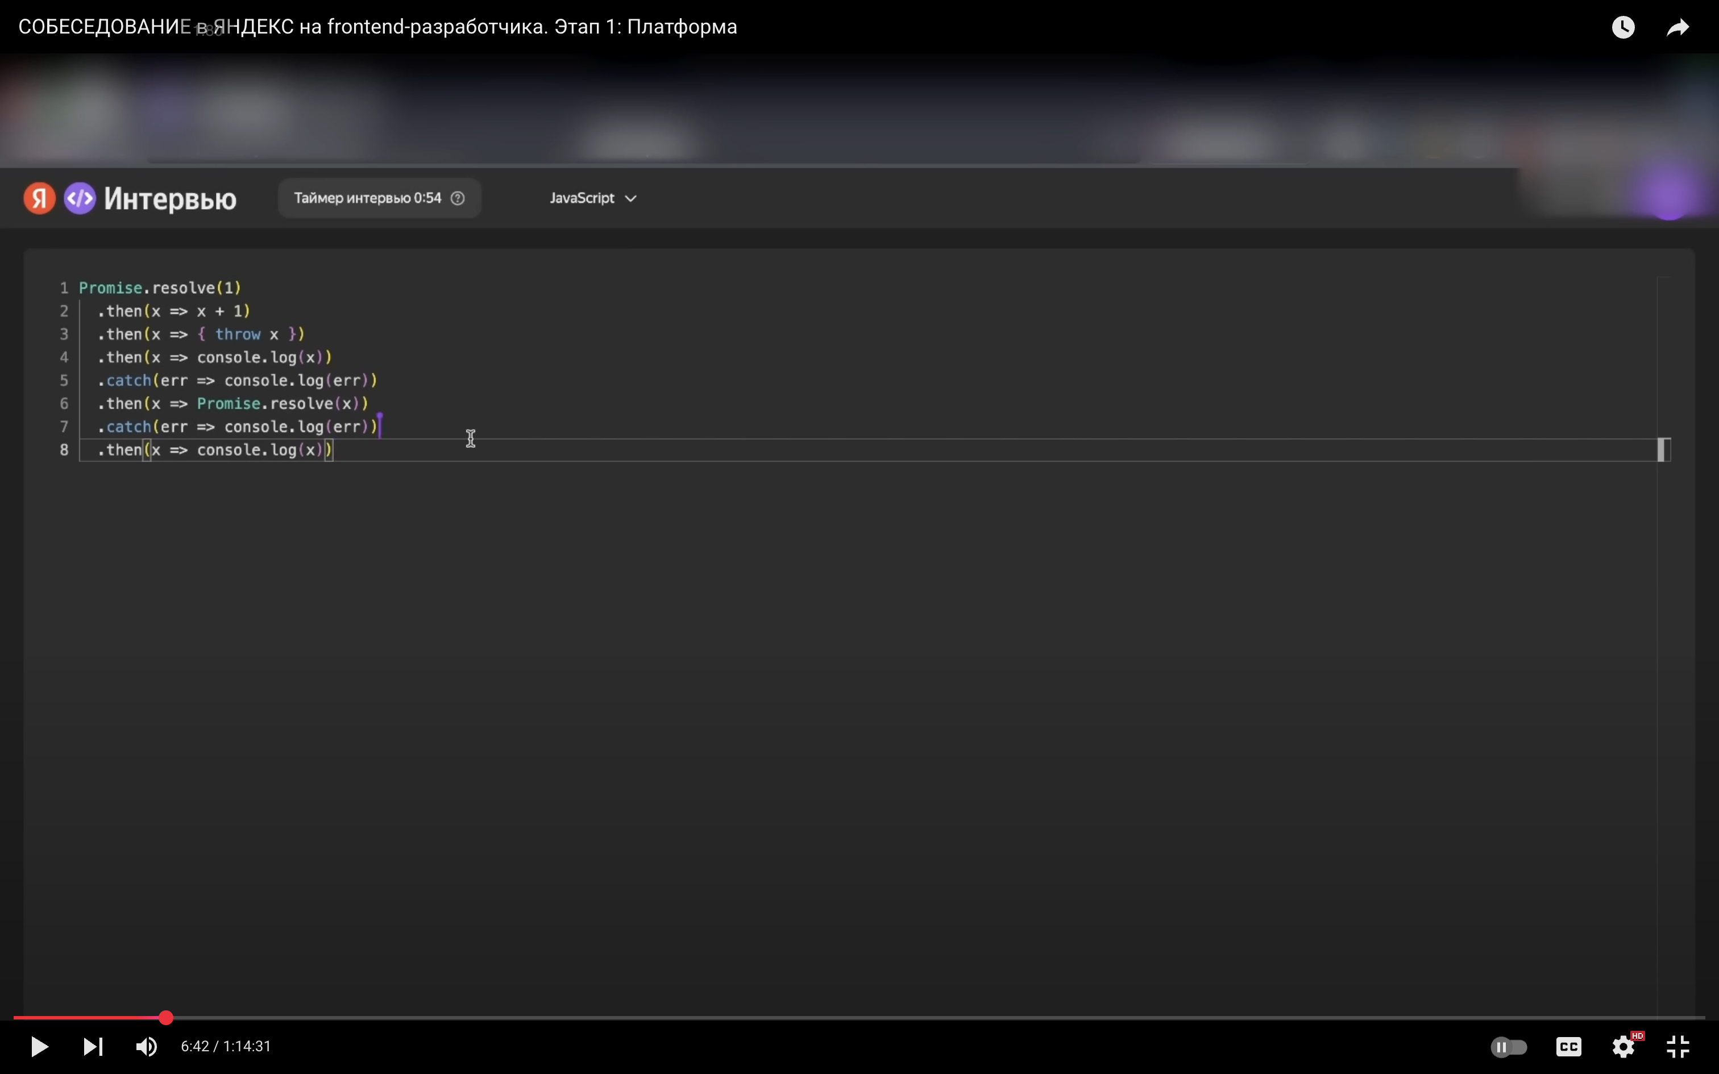Turn on closed captions
The image size is (1719, 1074).
tap(1568, 1046)
